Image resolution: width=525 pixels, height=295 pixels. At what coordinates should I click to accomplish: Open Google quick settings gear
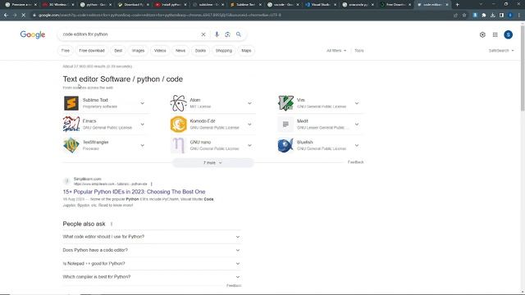pos(482,34)
